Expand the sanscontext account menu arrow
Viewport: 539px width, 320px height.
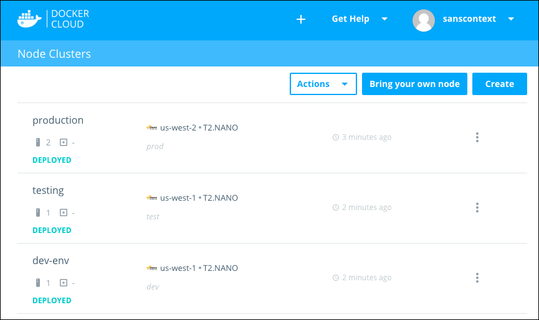tap(511, 19)
